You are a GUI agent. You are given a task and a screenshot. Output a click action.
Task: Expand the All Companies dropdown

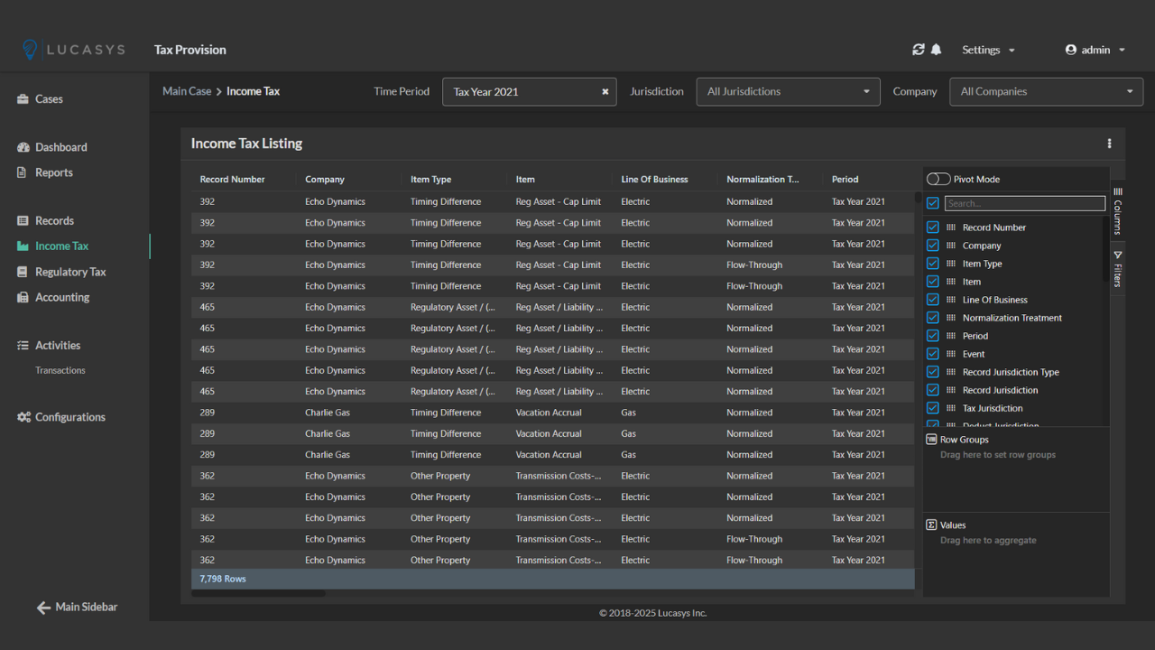click(1045, 91)
